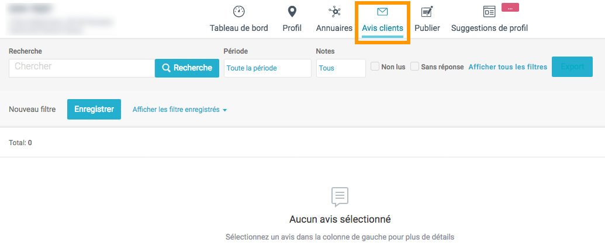Open the Notes Tous dropdown
The image size is (605, 246).
(340, 68)
